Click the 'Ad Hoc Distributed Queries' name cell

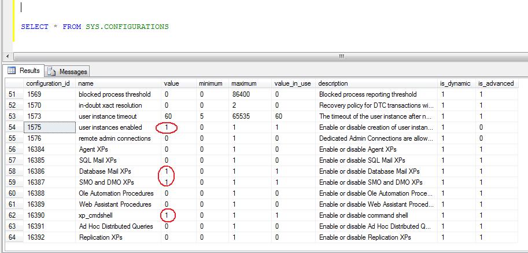coord(119,226)
